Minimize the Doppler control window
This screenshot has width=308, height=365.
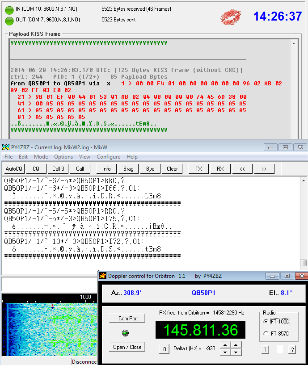pos(272,276)
